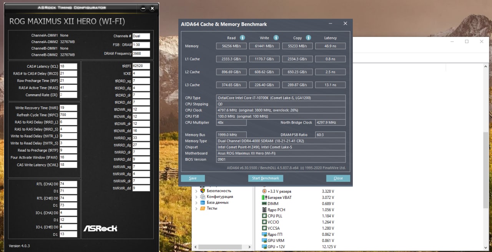Click the CAS Write Latency (tCWL) field
The width and height of the screenshot is (492, 252).
pos(68,165)
